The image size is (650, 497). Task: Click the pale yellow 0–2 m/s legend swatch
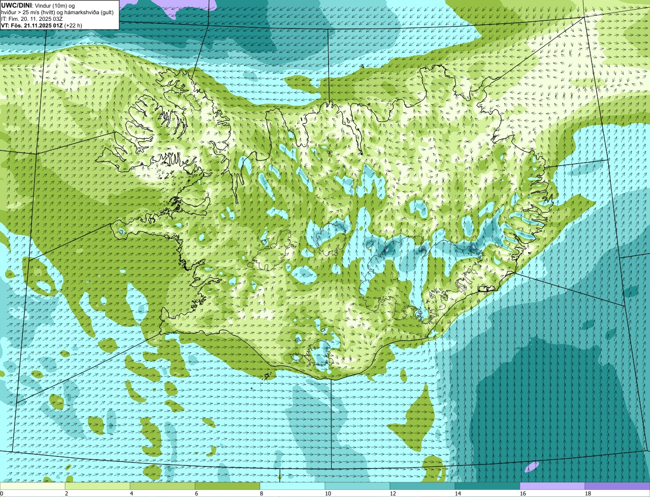32,486
